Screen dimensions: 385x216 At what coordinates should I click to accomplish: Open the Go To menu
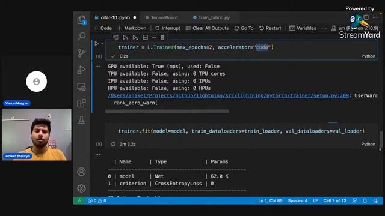(x=244, y=28)
